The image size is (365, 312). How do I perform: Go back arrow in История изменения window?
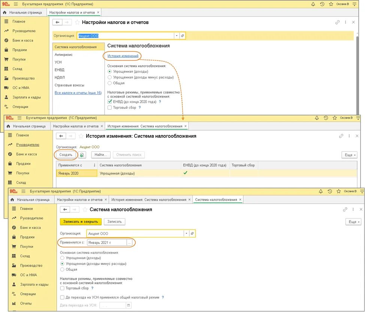pyautogui.click(x=61, y=136)
